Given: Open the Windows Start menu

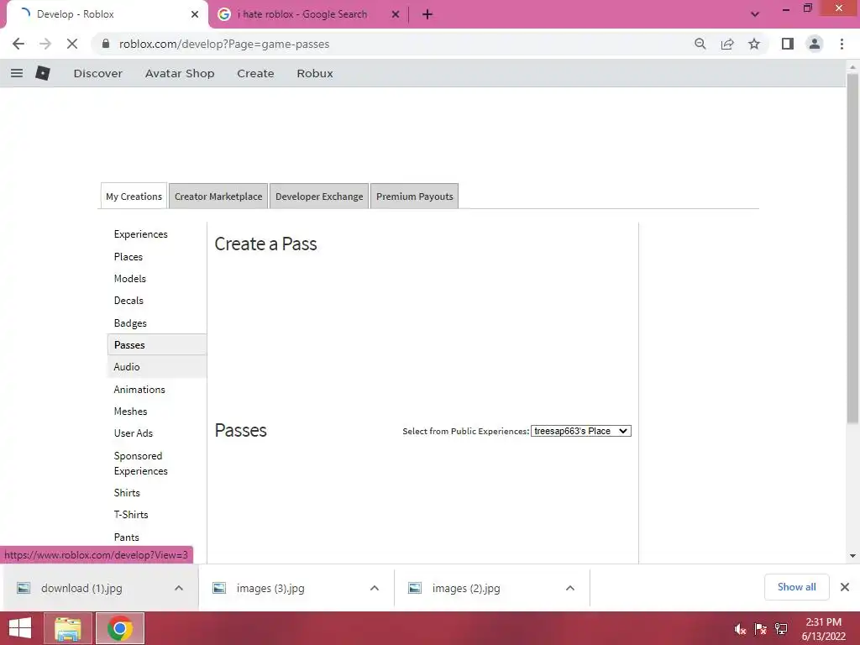Looking at the screenshot, I should tap(20, 628).
